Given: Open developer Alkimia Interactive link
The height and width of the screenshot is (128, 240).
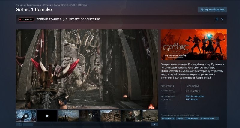Looking at the screenshot, I should pos(195,96).
